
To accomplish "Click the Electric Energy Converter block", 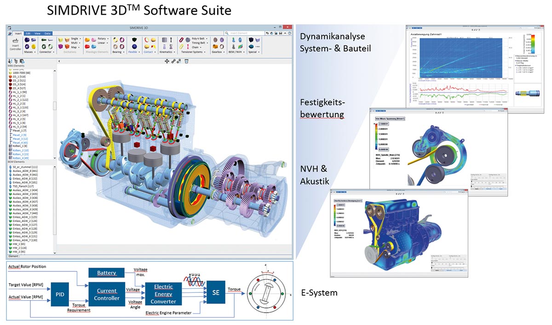I will (163, 294).
